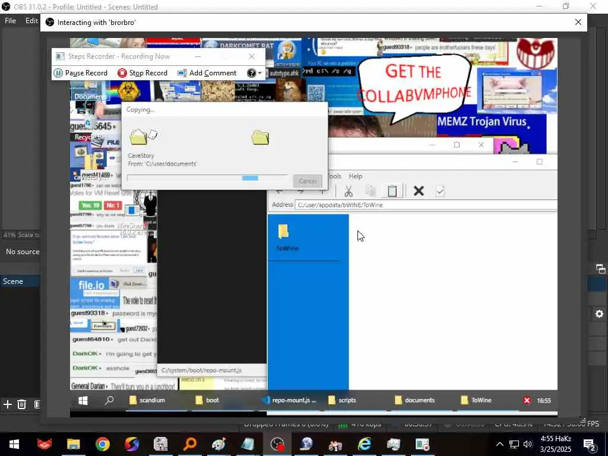Open the VM Start menu button
The width and height of the screenshot is (608, 456).
83,400
